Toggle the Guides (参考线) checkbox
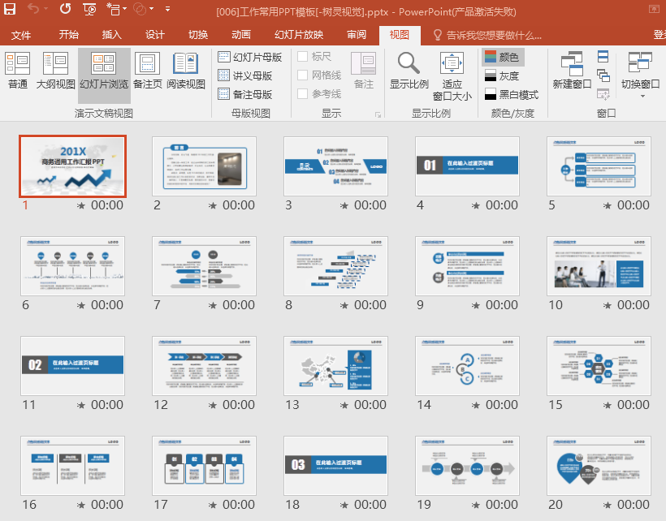666x521 pixels. [x=302, y=94]
